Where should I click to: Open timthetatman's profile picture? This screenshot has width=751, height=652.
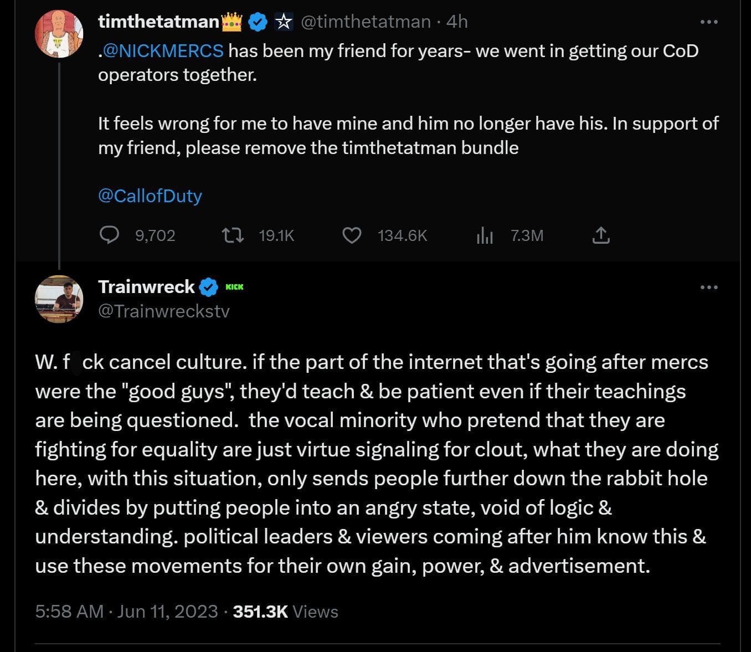click(x=58, y=33)
